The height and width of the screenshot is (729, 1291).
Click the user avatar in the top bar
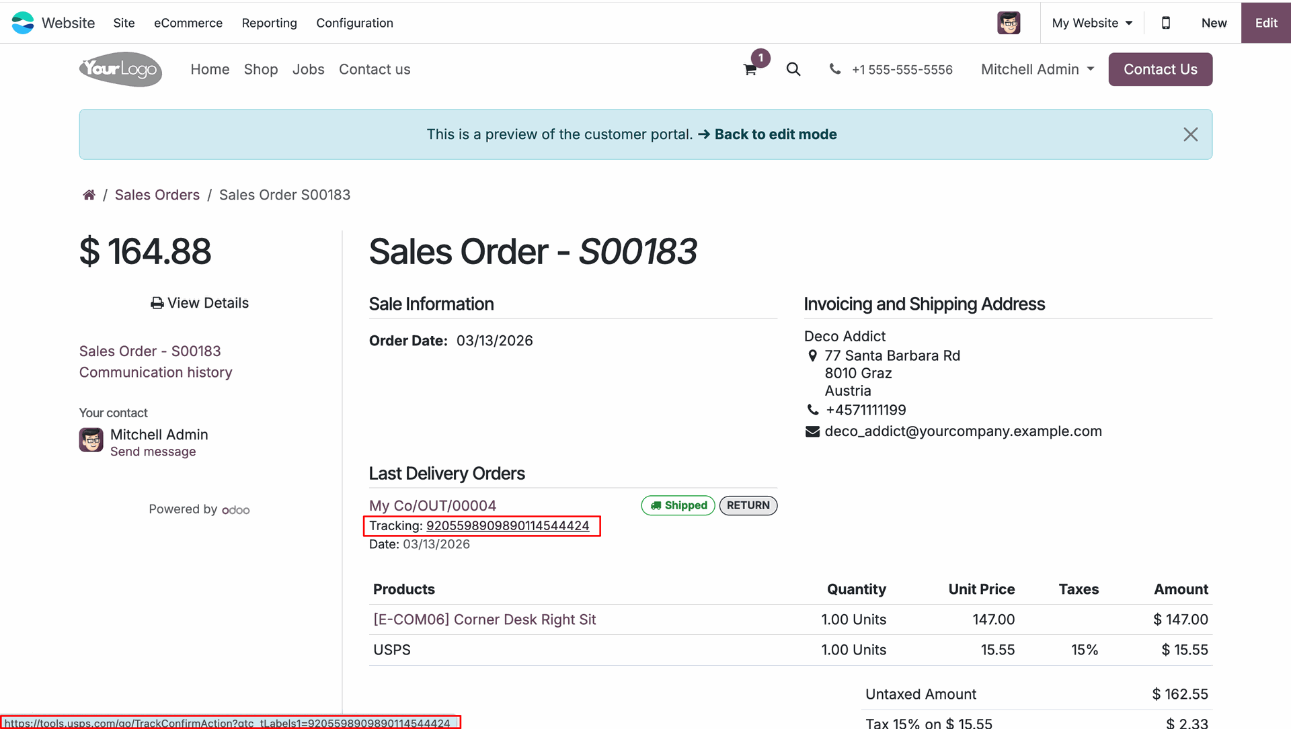click(x=1009, y=23)
